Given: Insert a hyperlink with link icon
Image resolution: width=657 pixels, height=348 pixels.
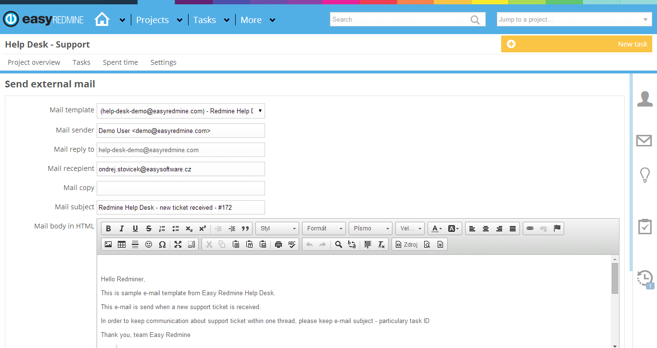Looking at the screenshot, I should point(530,228).
